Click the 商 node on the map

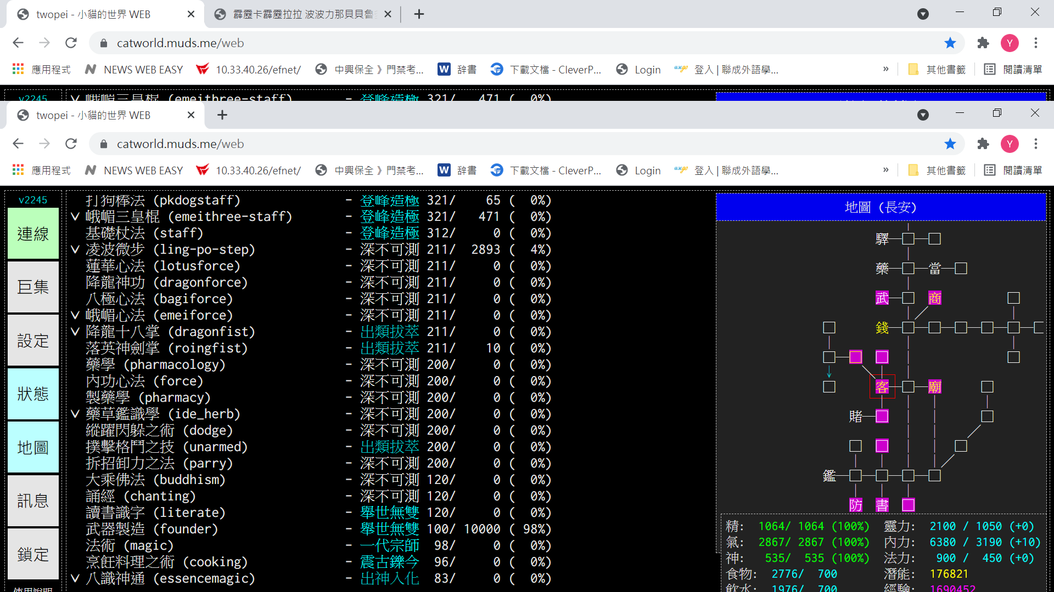click(x=935, y=298)
